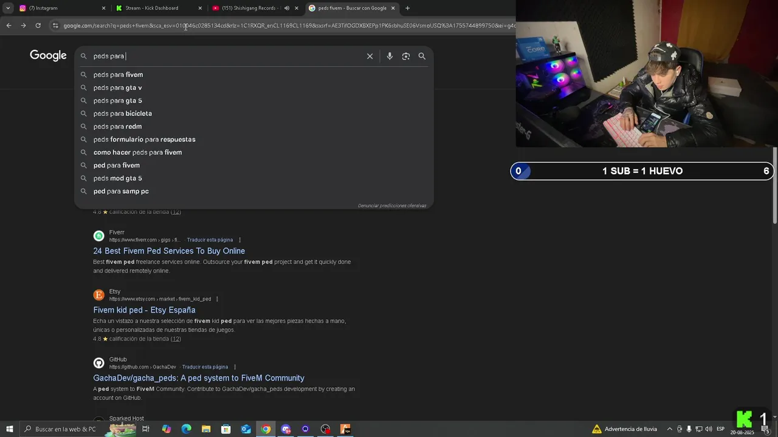Image resolution: width=778 pixels, height=437 pixels.
Task: Close the peds fivem Google tab
Action: click(393, 8)
